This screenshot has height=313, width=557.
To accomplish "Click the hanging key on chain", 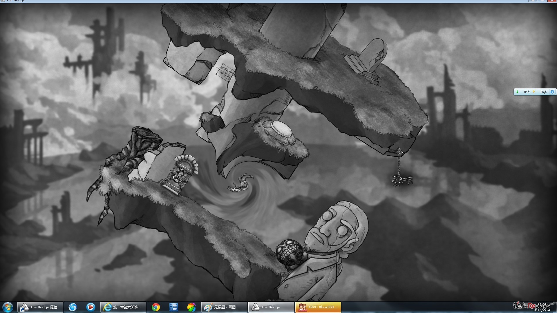I will (x=402, y=180).
